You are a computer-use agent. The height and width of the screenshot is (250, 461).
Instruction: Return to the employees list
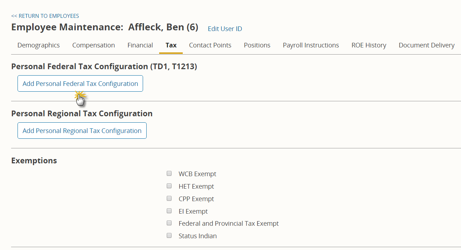point(45,16)
